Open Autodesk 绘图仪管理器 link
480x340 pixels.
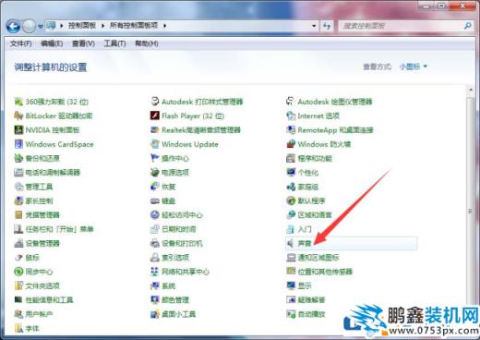[x=335, y=102]
